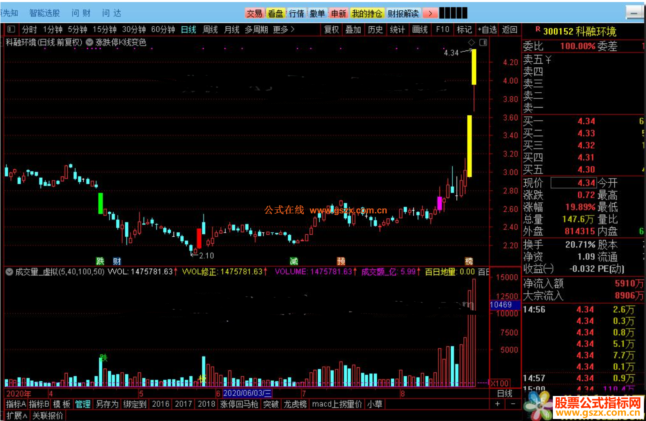Image resolution: width=646 pixels, height=421 pixels.
Task: Click the 复权 toolbar button
Action: [x=332, y=30]
